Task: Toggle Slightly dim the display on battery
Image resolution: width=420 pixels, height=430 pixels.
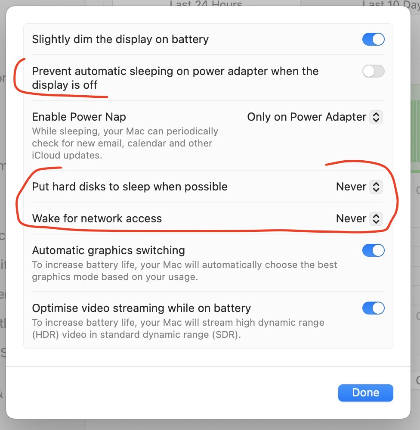Action: tap(373, 40)
